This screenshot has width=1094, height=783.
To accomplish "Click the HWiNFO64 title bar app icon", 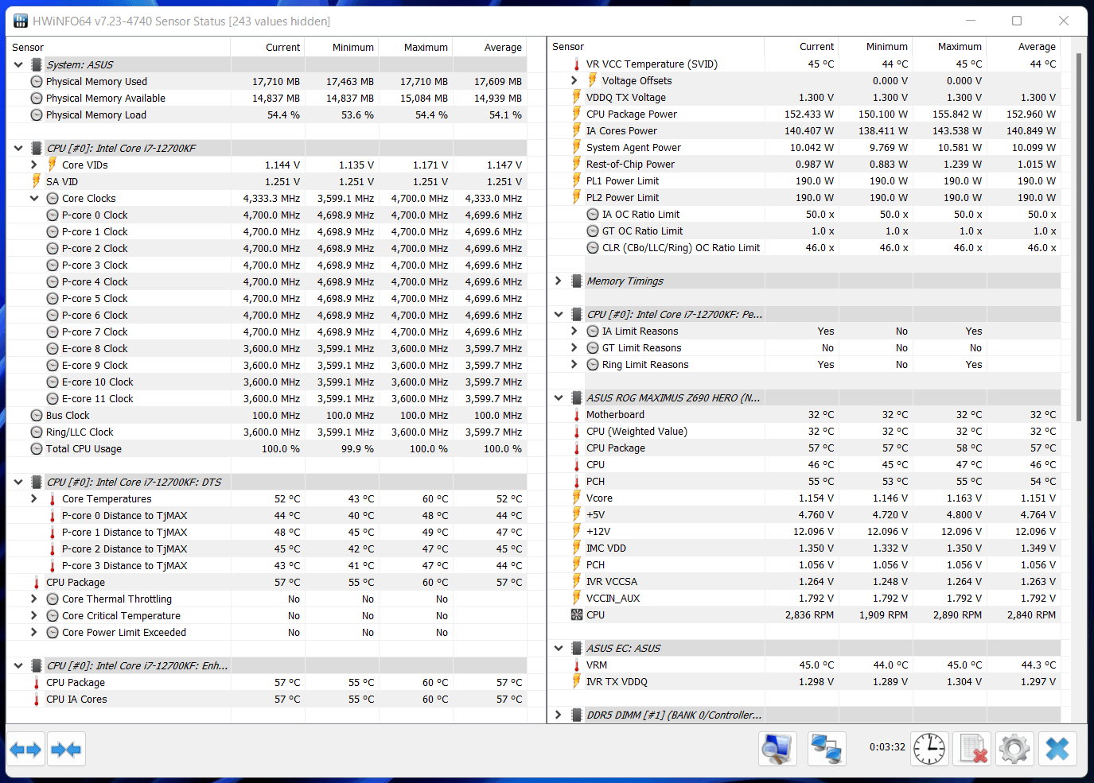I will pos(21,21).
